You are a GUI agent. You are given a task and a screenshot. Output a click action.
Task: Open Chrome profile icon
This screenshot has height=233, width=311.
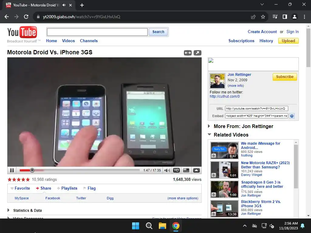point(295,17)
